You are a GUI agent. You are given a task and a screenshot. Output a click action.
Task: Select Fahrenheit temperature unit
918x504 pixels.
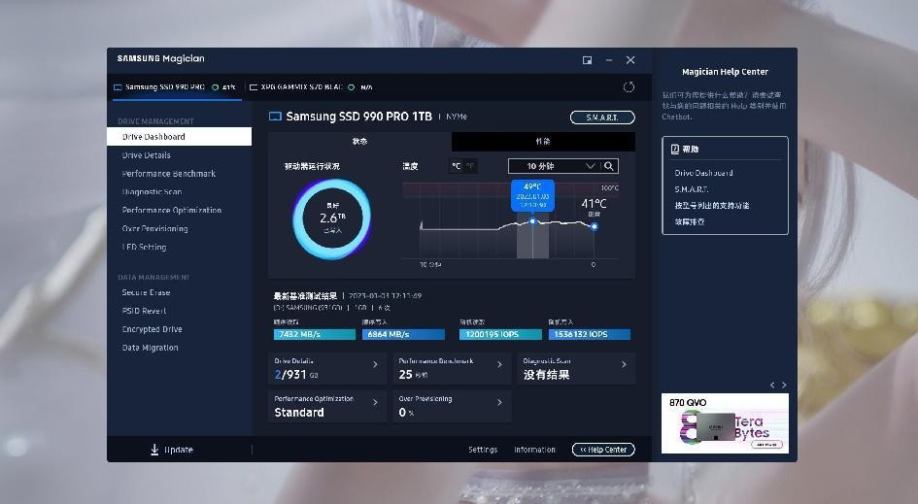coord(470,166)
